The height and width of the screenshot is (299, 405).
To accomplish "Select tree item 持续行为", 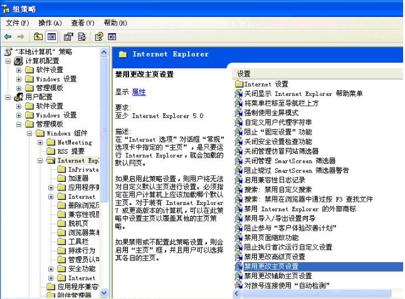I will 82,251.
